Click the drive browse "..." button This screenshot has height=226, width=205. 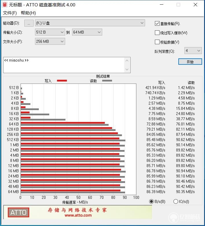29,23
